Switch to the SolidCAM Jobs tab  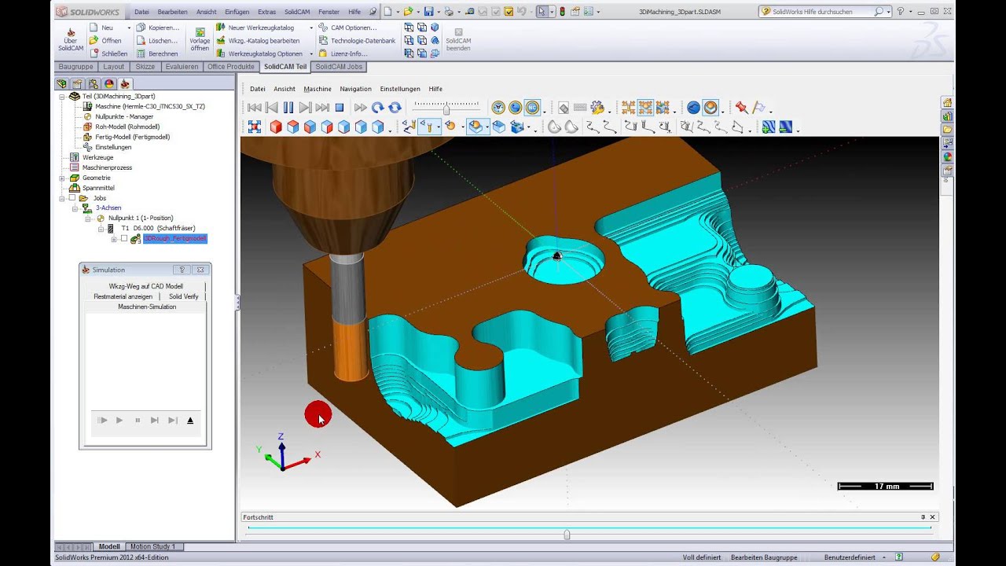pos(339,67)
